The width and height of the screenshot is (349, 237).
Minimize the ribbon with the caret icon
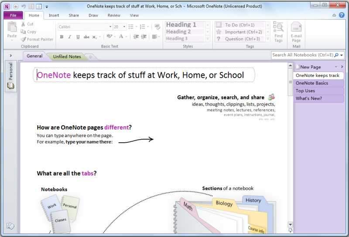334,15
